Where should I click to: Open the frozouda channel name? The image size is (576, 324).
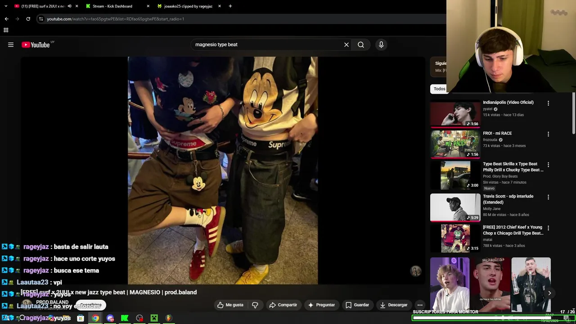[490, 140]
